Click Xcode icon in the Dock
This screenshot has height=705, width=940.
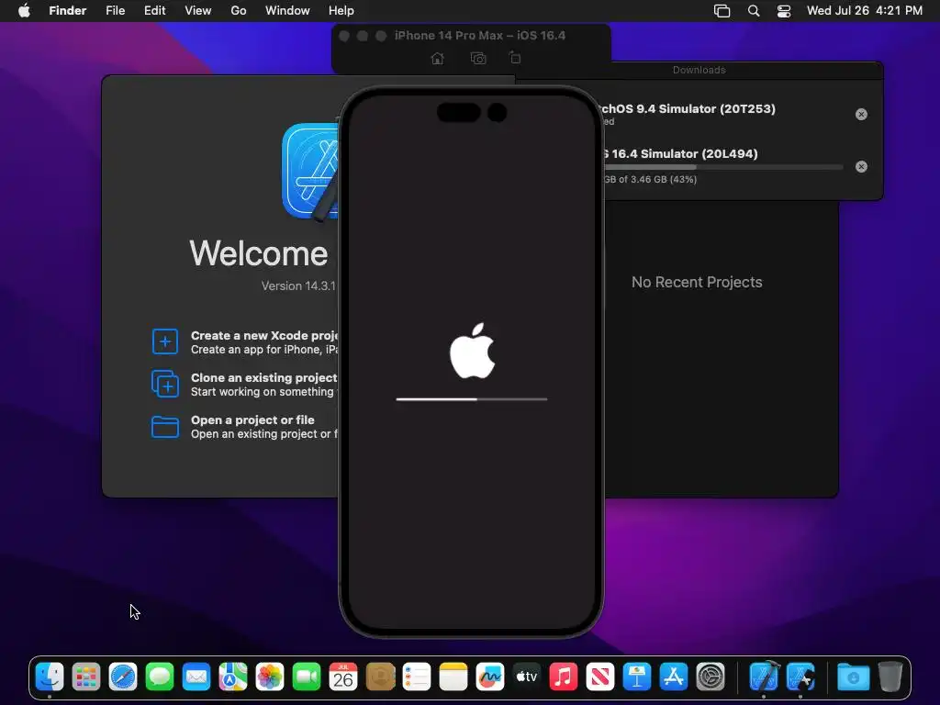(764, 677)
